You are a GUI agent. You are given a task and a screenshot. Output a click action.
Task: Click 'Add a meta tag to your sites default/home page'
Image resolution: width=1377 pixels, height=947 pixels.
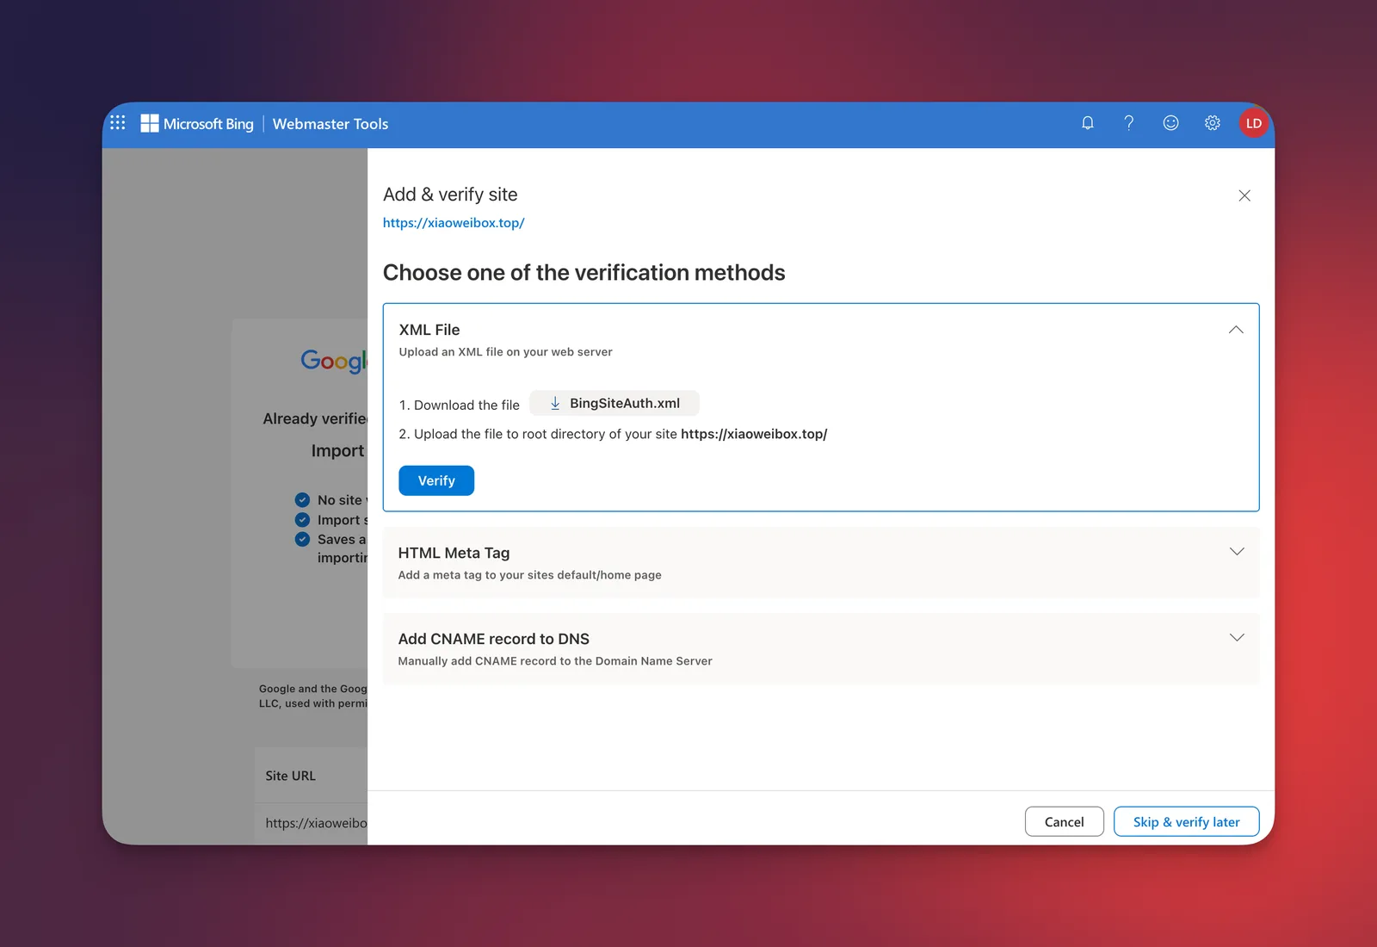click(x=530, y=575)
